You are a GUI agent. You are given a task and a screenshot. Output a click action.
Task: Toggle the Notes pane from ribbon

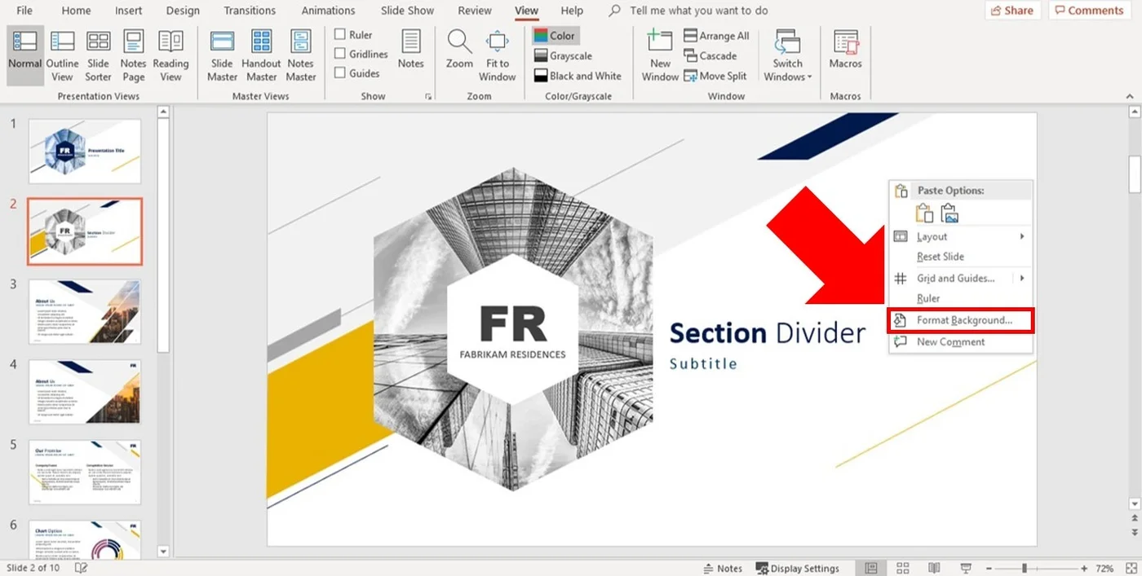(x=410, y=49)
